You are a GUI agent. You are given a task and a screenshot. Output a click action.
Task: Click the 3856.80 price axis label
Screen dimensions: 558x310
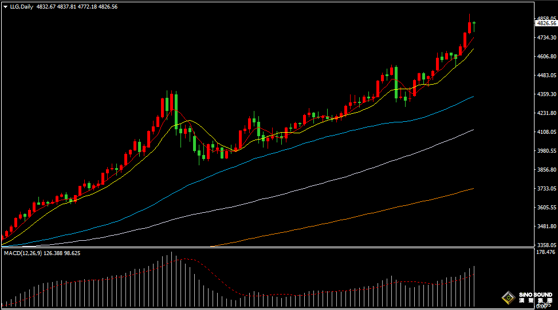pos(547,169)
